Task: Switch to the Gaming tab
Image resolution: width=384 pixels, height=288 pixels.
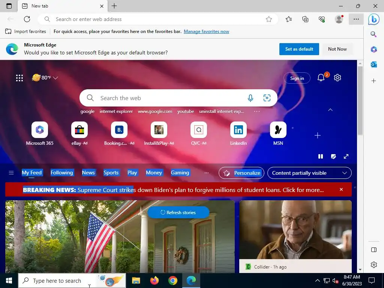Action: 180,172
